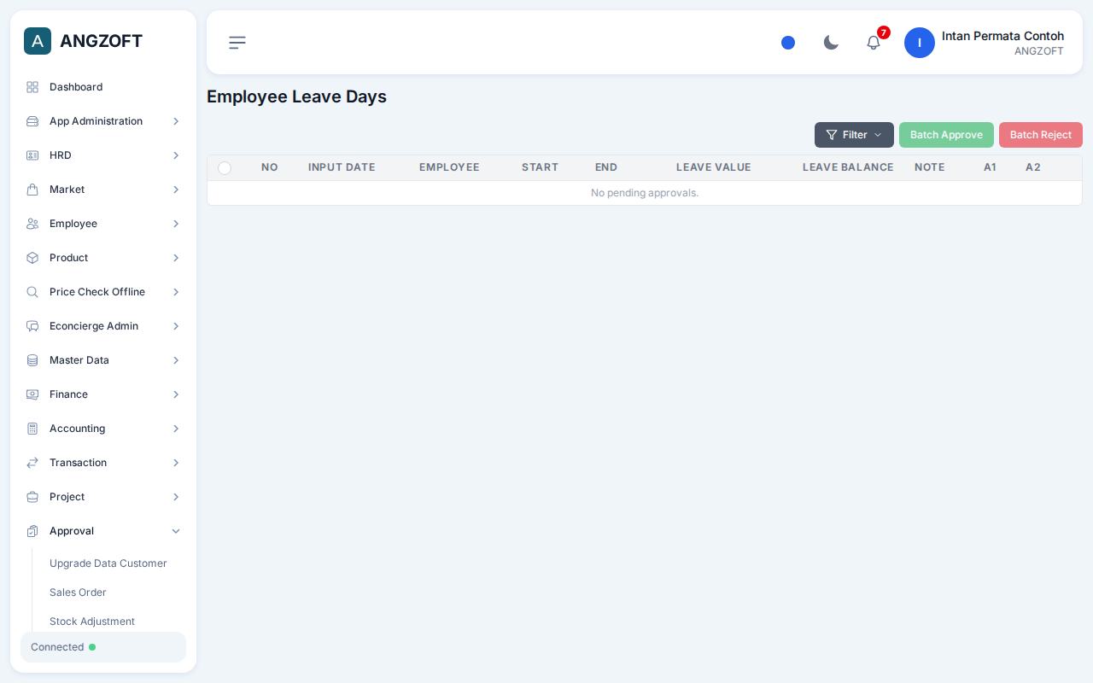Click the Accounting calculator icon

[x=32, y=429]
